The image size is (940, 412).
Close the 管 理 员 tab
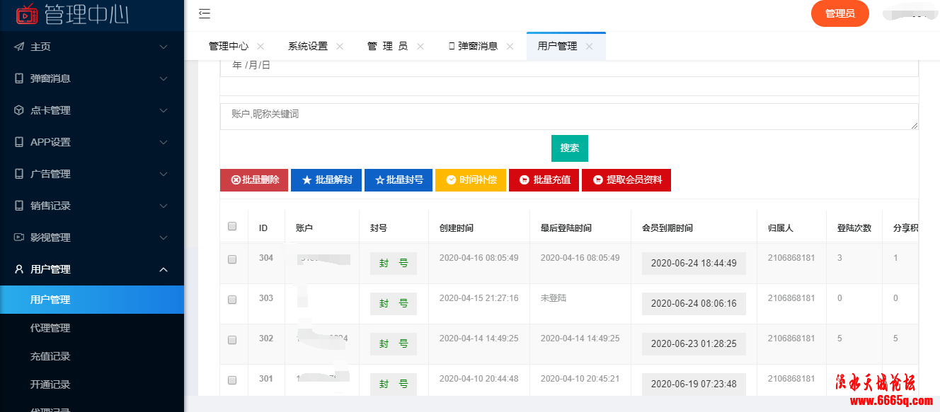click(420, 46)
